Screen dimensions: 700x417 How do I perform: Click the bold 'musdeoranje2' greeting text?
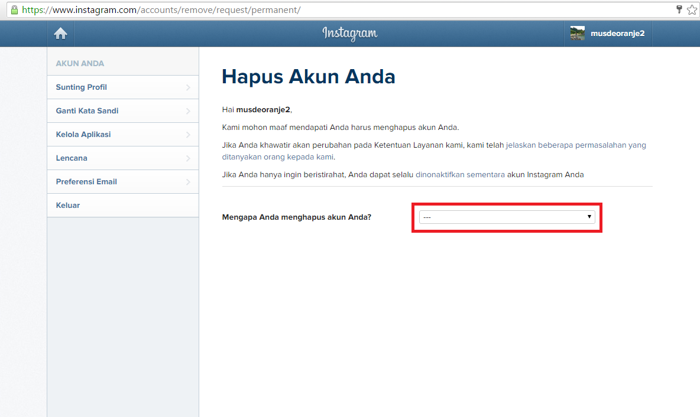(263, 110)
